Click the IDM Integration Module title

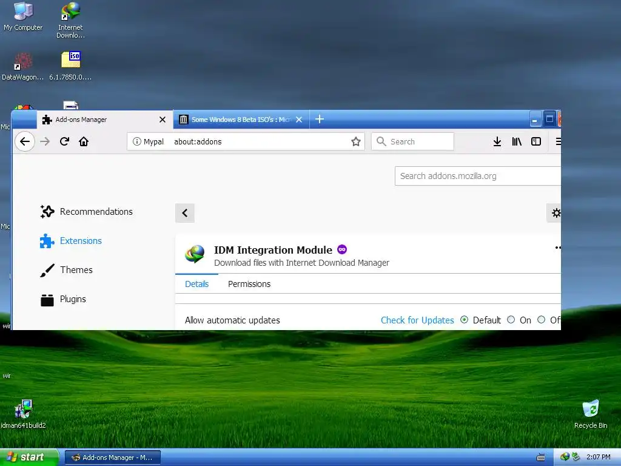pyautogui.click(x=273, y=250)
